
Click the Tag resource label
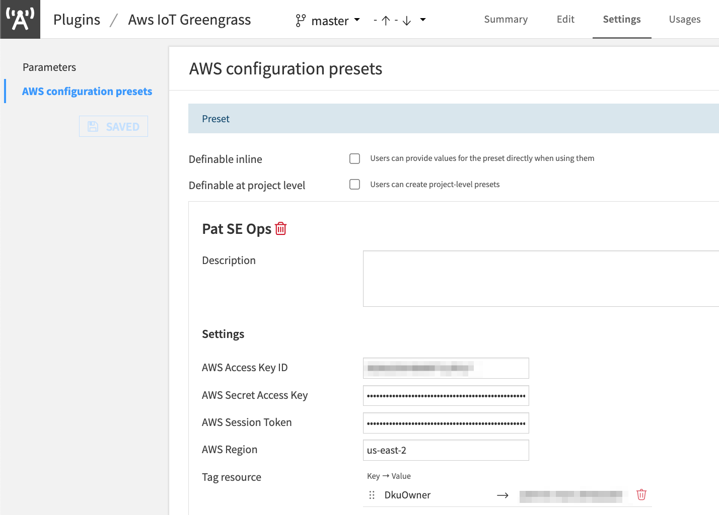[x=232, y=477]
